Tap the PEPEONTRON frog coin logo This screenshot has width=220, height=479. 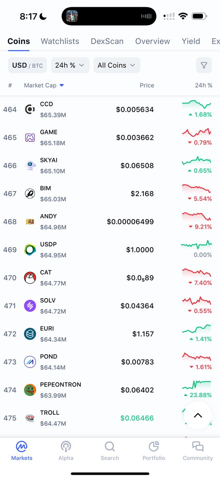30,390
